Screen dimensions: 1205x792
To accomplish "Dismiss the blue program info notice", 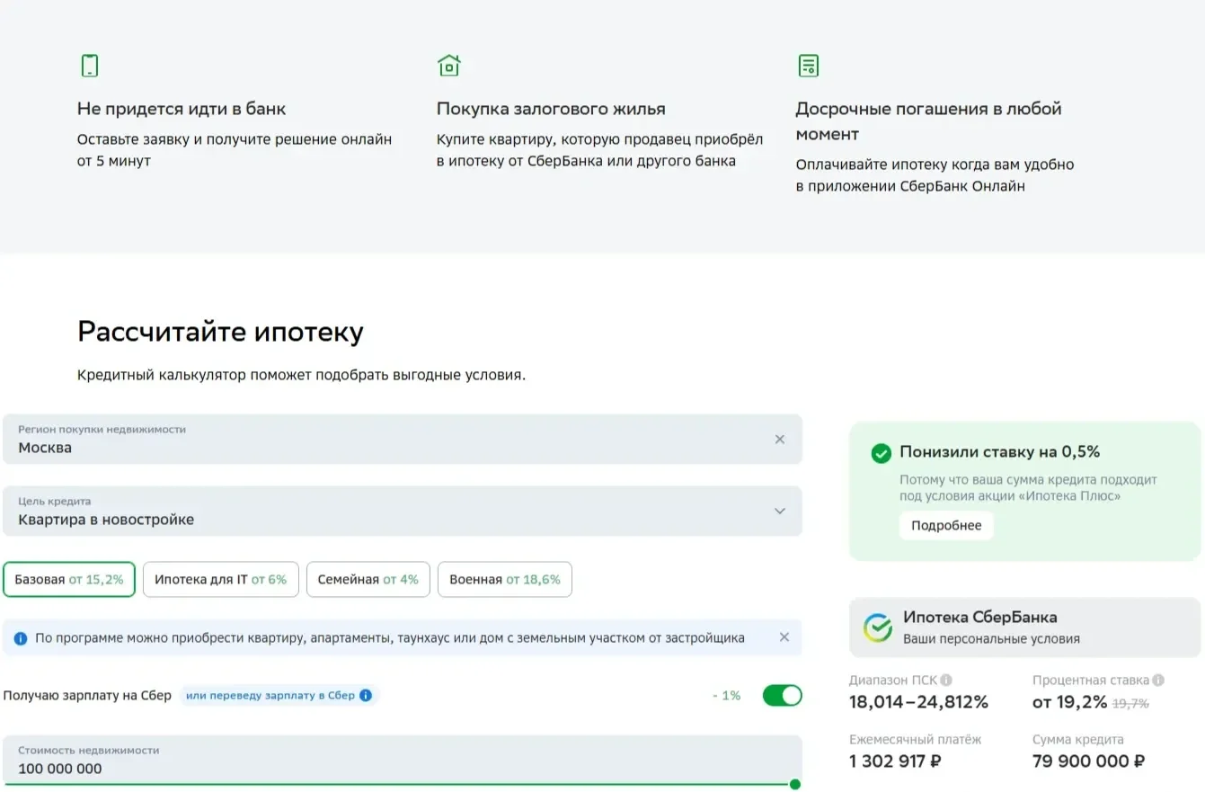I will click(784, 637).
